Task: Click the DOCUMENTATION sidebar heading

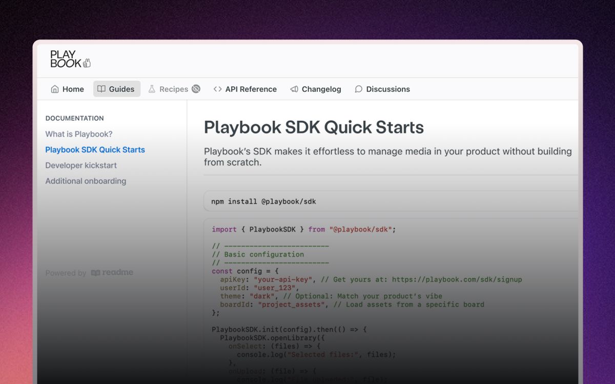Action: pyautogui.click(x=74, y=118)
